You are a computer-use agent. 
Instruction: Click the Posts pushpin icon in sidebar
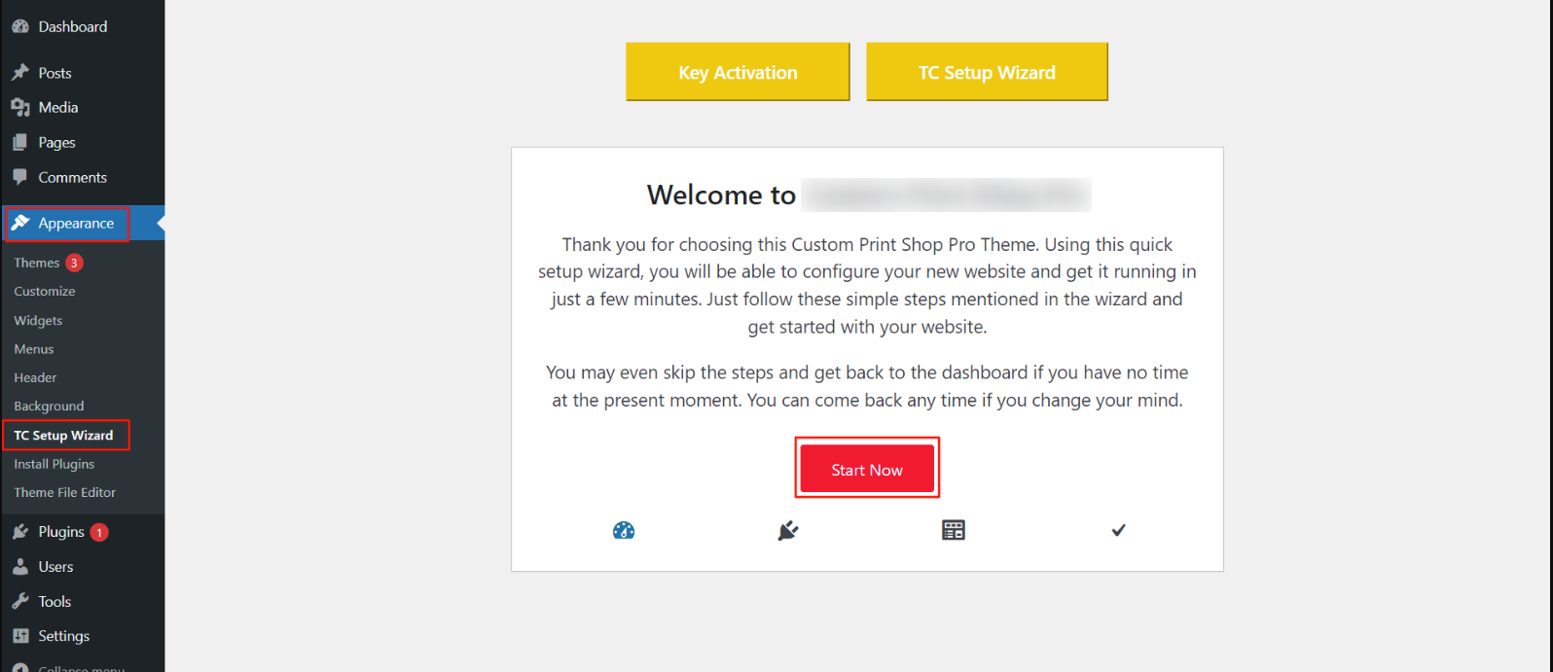tap(20, 72)
